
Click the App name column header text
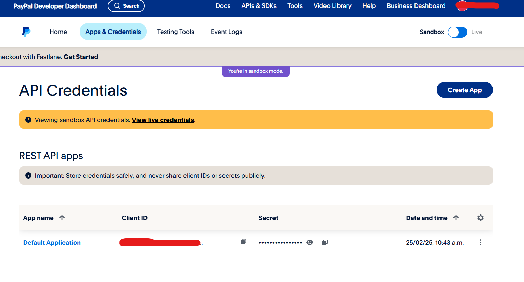coord(38,218)
